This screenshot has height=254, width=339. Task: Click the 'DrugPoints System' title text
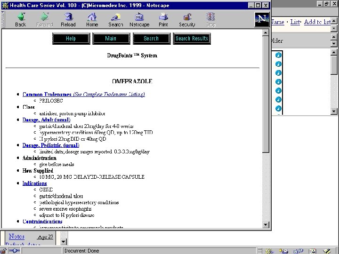(132, 56)
